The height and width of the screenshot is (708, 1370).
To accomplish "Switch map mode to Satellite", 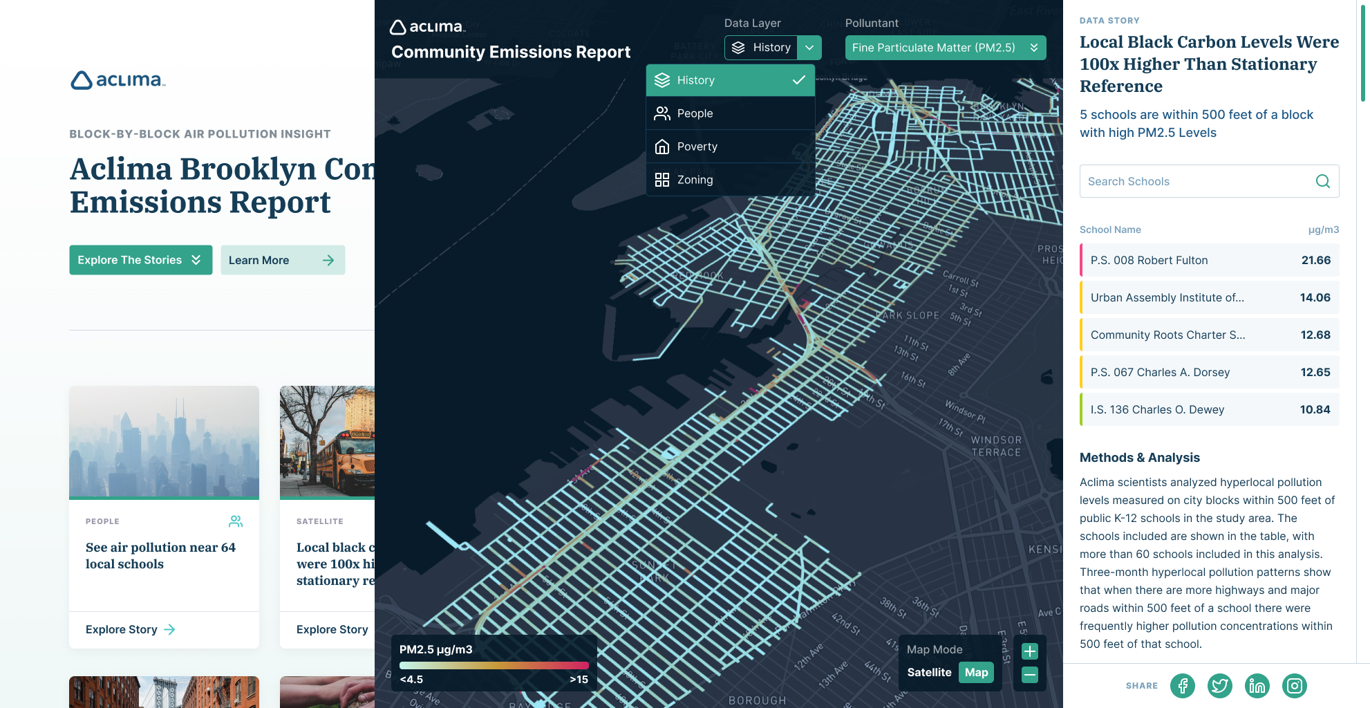I will (929, 672).
